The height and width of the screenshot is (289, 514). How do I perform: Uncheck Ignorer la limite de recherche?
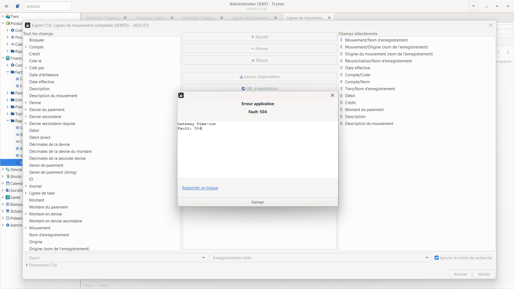[437, 258]
